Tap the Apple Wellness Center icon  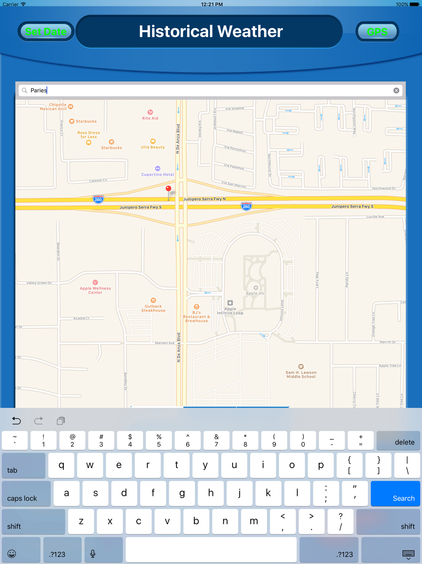pyautogui.click(x=95, y=282)
